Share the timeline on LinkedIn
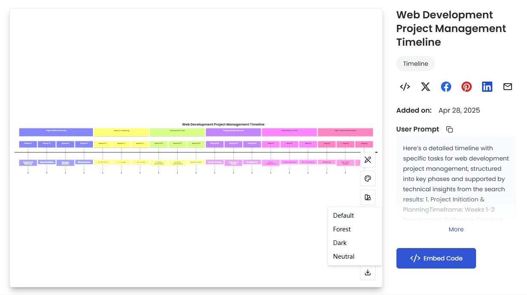 [x=487, y=87]
